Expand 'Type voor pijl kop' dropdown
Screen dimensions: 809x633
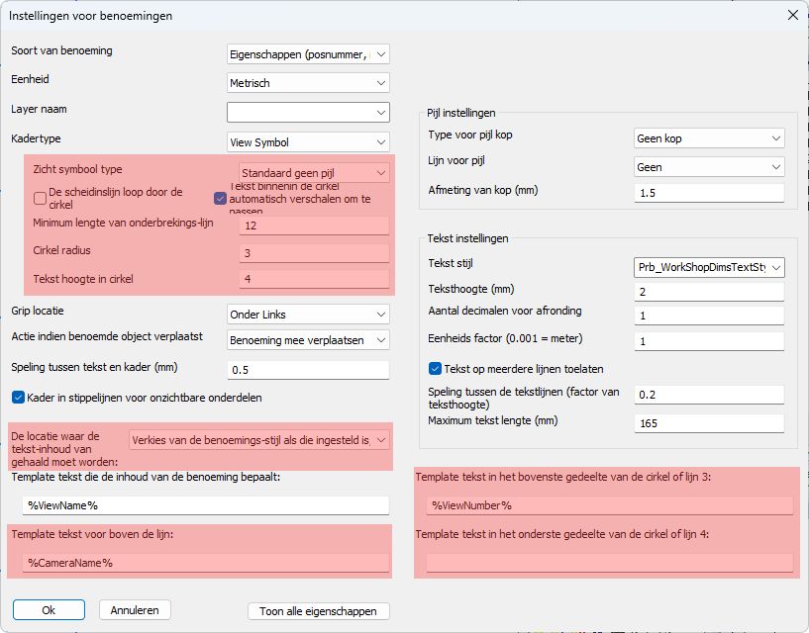(709, 138)
